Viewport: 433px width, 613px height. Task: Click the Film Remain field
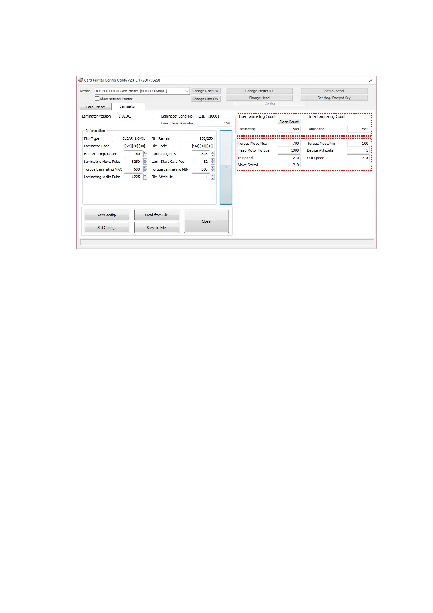coord(197,139)
